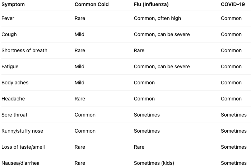Click the Body aches row label
The image size is (251, 168).
pos(15,83)
